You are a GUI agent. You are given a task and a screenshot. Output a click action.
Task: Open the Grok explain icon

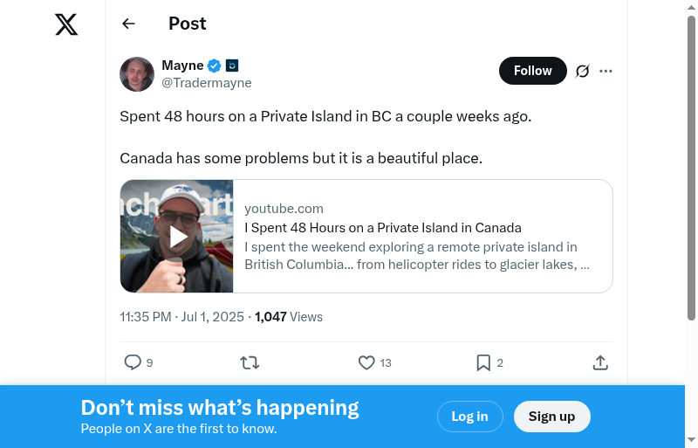click(583, 71)
